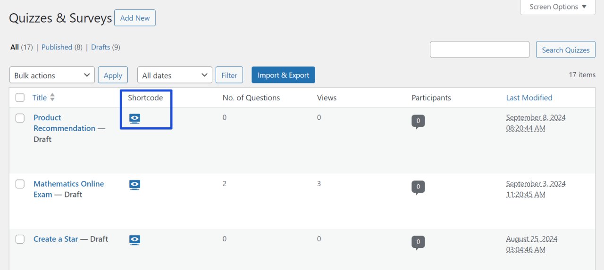Open the Mathematics Online Exam title link
The width and height of the screenshot is (604, 270).
tap(68, 189)
